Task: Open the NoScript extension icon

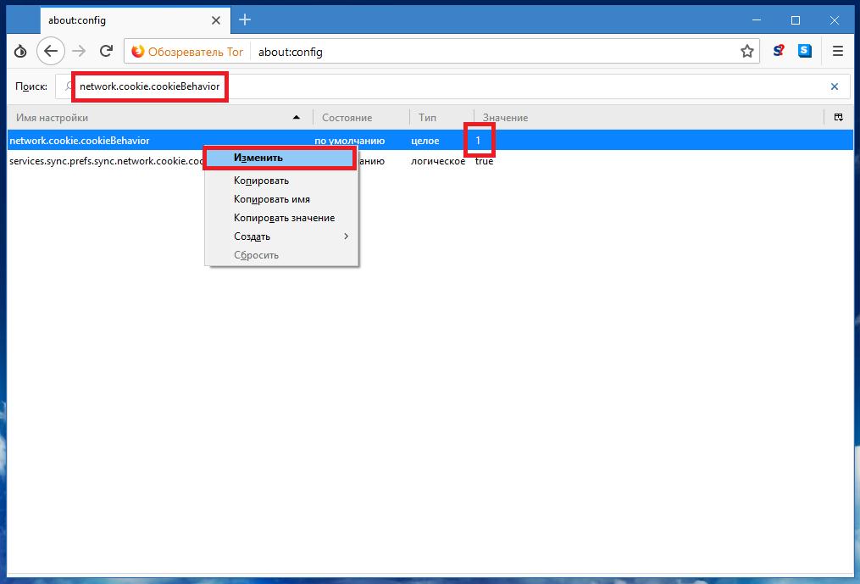Action: point(779,51)
